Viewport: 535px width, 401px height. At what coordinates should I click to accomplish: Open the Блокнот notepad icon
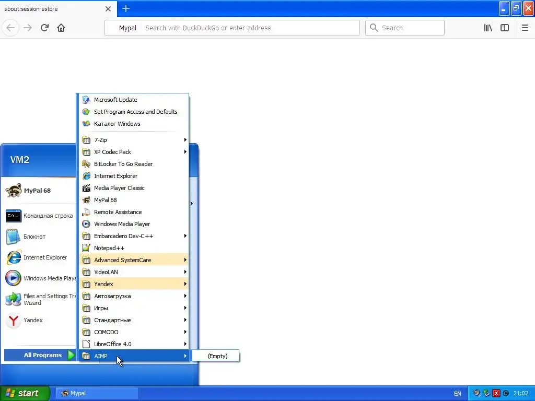[x=13, y=237]
